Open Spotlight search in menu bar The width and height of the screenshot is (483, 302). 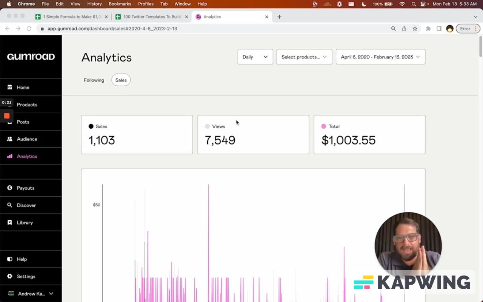coord(414,4)
